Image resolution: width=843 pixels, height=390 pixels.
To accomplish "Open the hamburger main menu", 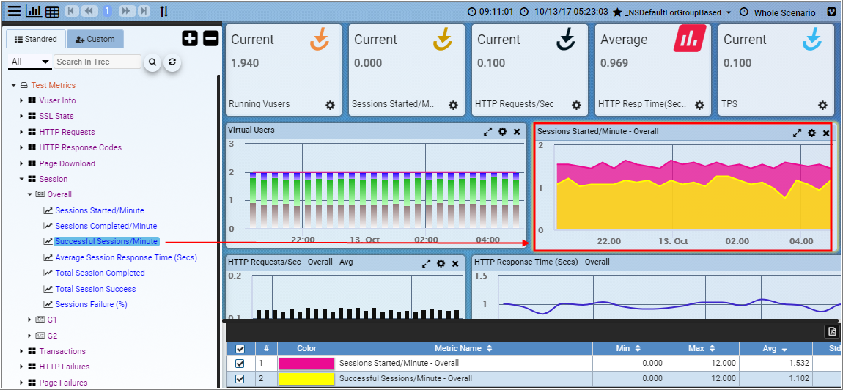I will point(14,11).
